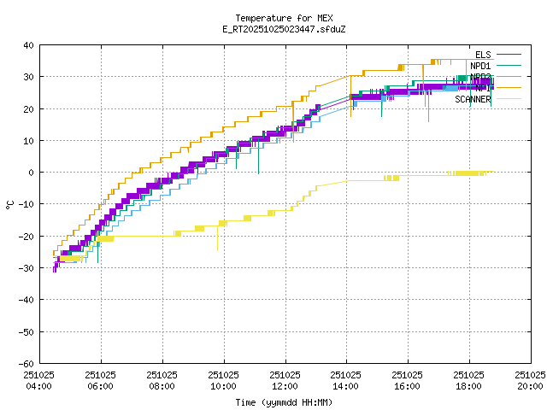
Task: Click the ELS legend label
Action: (x=483, y=55)
